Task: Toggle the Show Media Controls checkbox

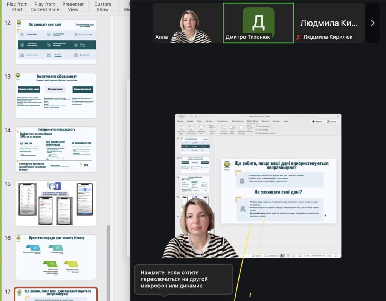Action: (256, 133)
